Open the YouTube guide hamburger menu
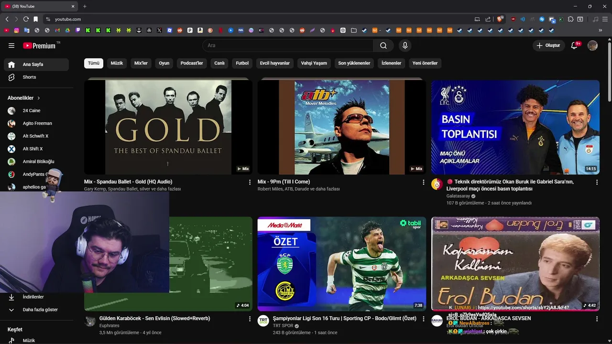The width and height of the screenshot is (612, 344). tap(11, 45)
